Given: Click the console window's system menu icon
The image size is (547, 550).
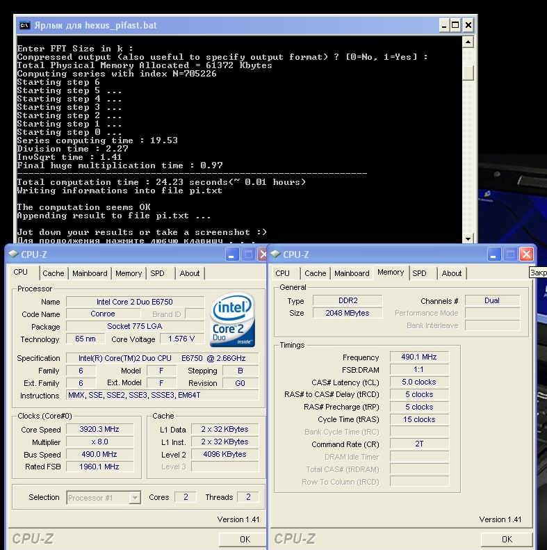Looking at the screenshot, I should coord(24,25).
